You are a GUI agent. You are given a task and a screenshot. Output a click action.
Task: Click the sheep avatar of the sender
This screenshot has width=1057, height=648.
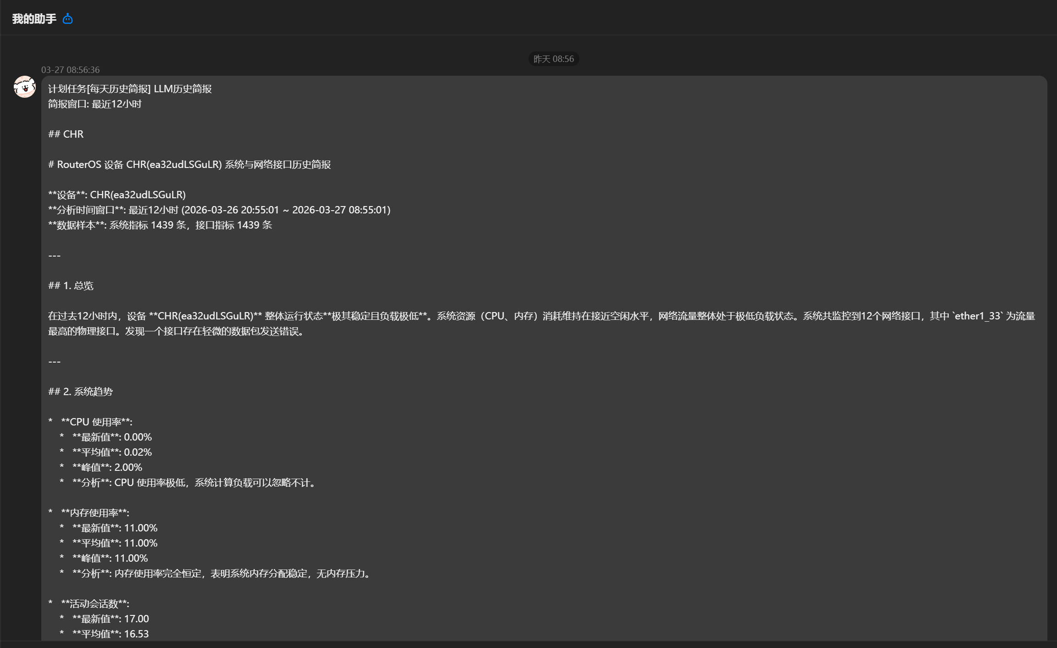tap(24, 87)
